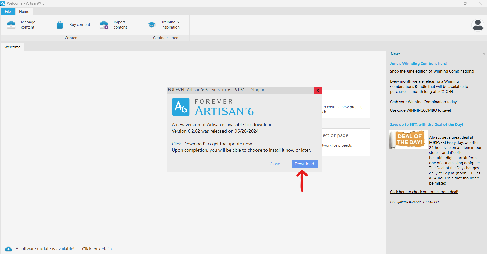Click 'Last updated 6/26/2024 12:58 PM' text

click(x=414, y=202)
